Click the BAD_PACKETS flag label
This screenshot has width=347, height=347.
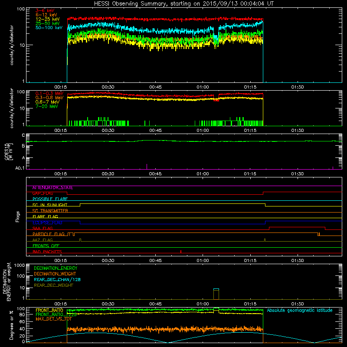tap(47, 252)
